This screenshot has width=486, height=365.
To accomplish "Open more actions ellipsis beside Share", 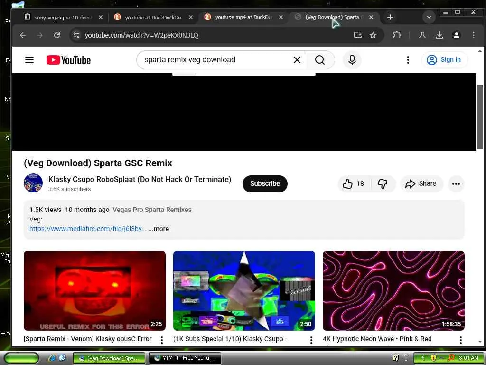I will pos(456,184).
